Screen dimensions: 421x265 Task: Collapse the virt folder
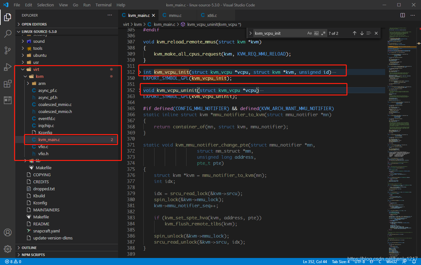pyautogui.click(x=67, y=69)
